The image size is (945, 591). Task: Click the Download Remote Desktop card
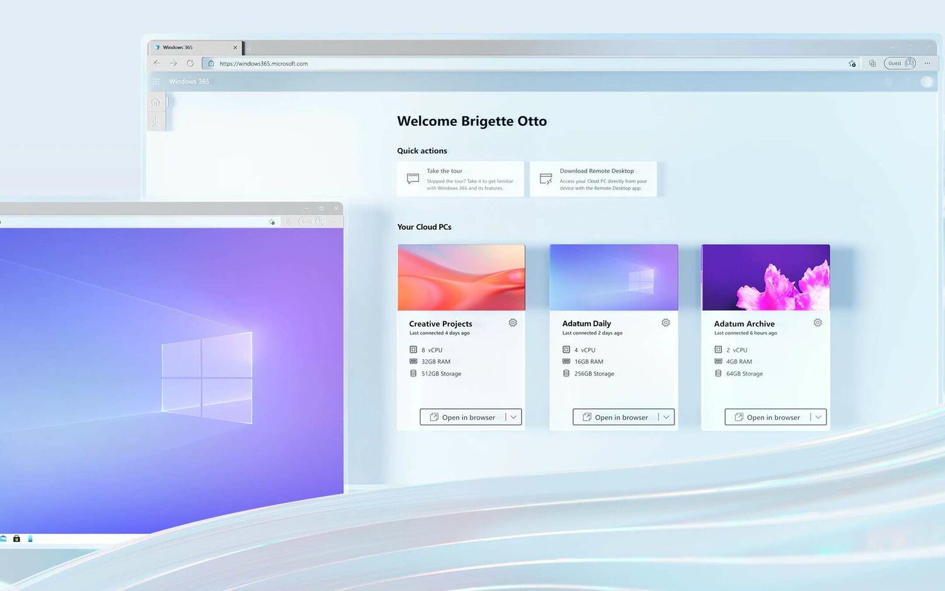tap(593, 179)
